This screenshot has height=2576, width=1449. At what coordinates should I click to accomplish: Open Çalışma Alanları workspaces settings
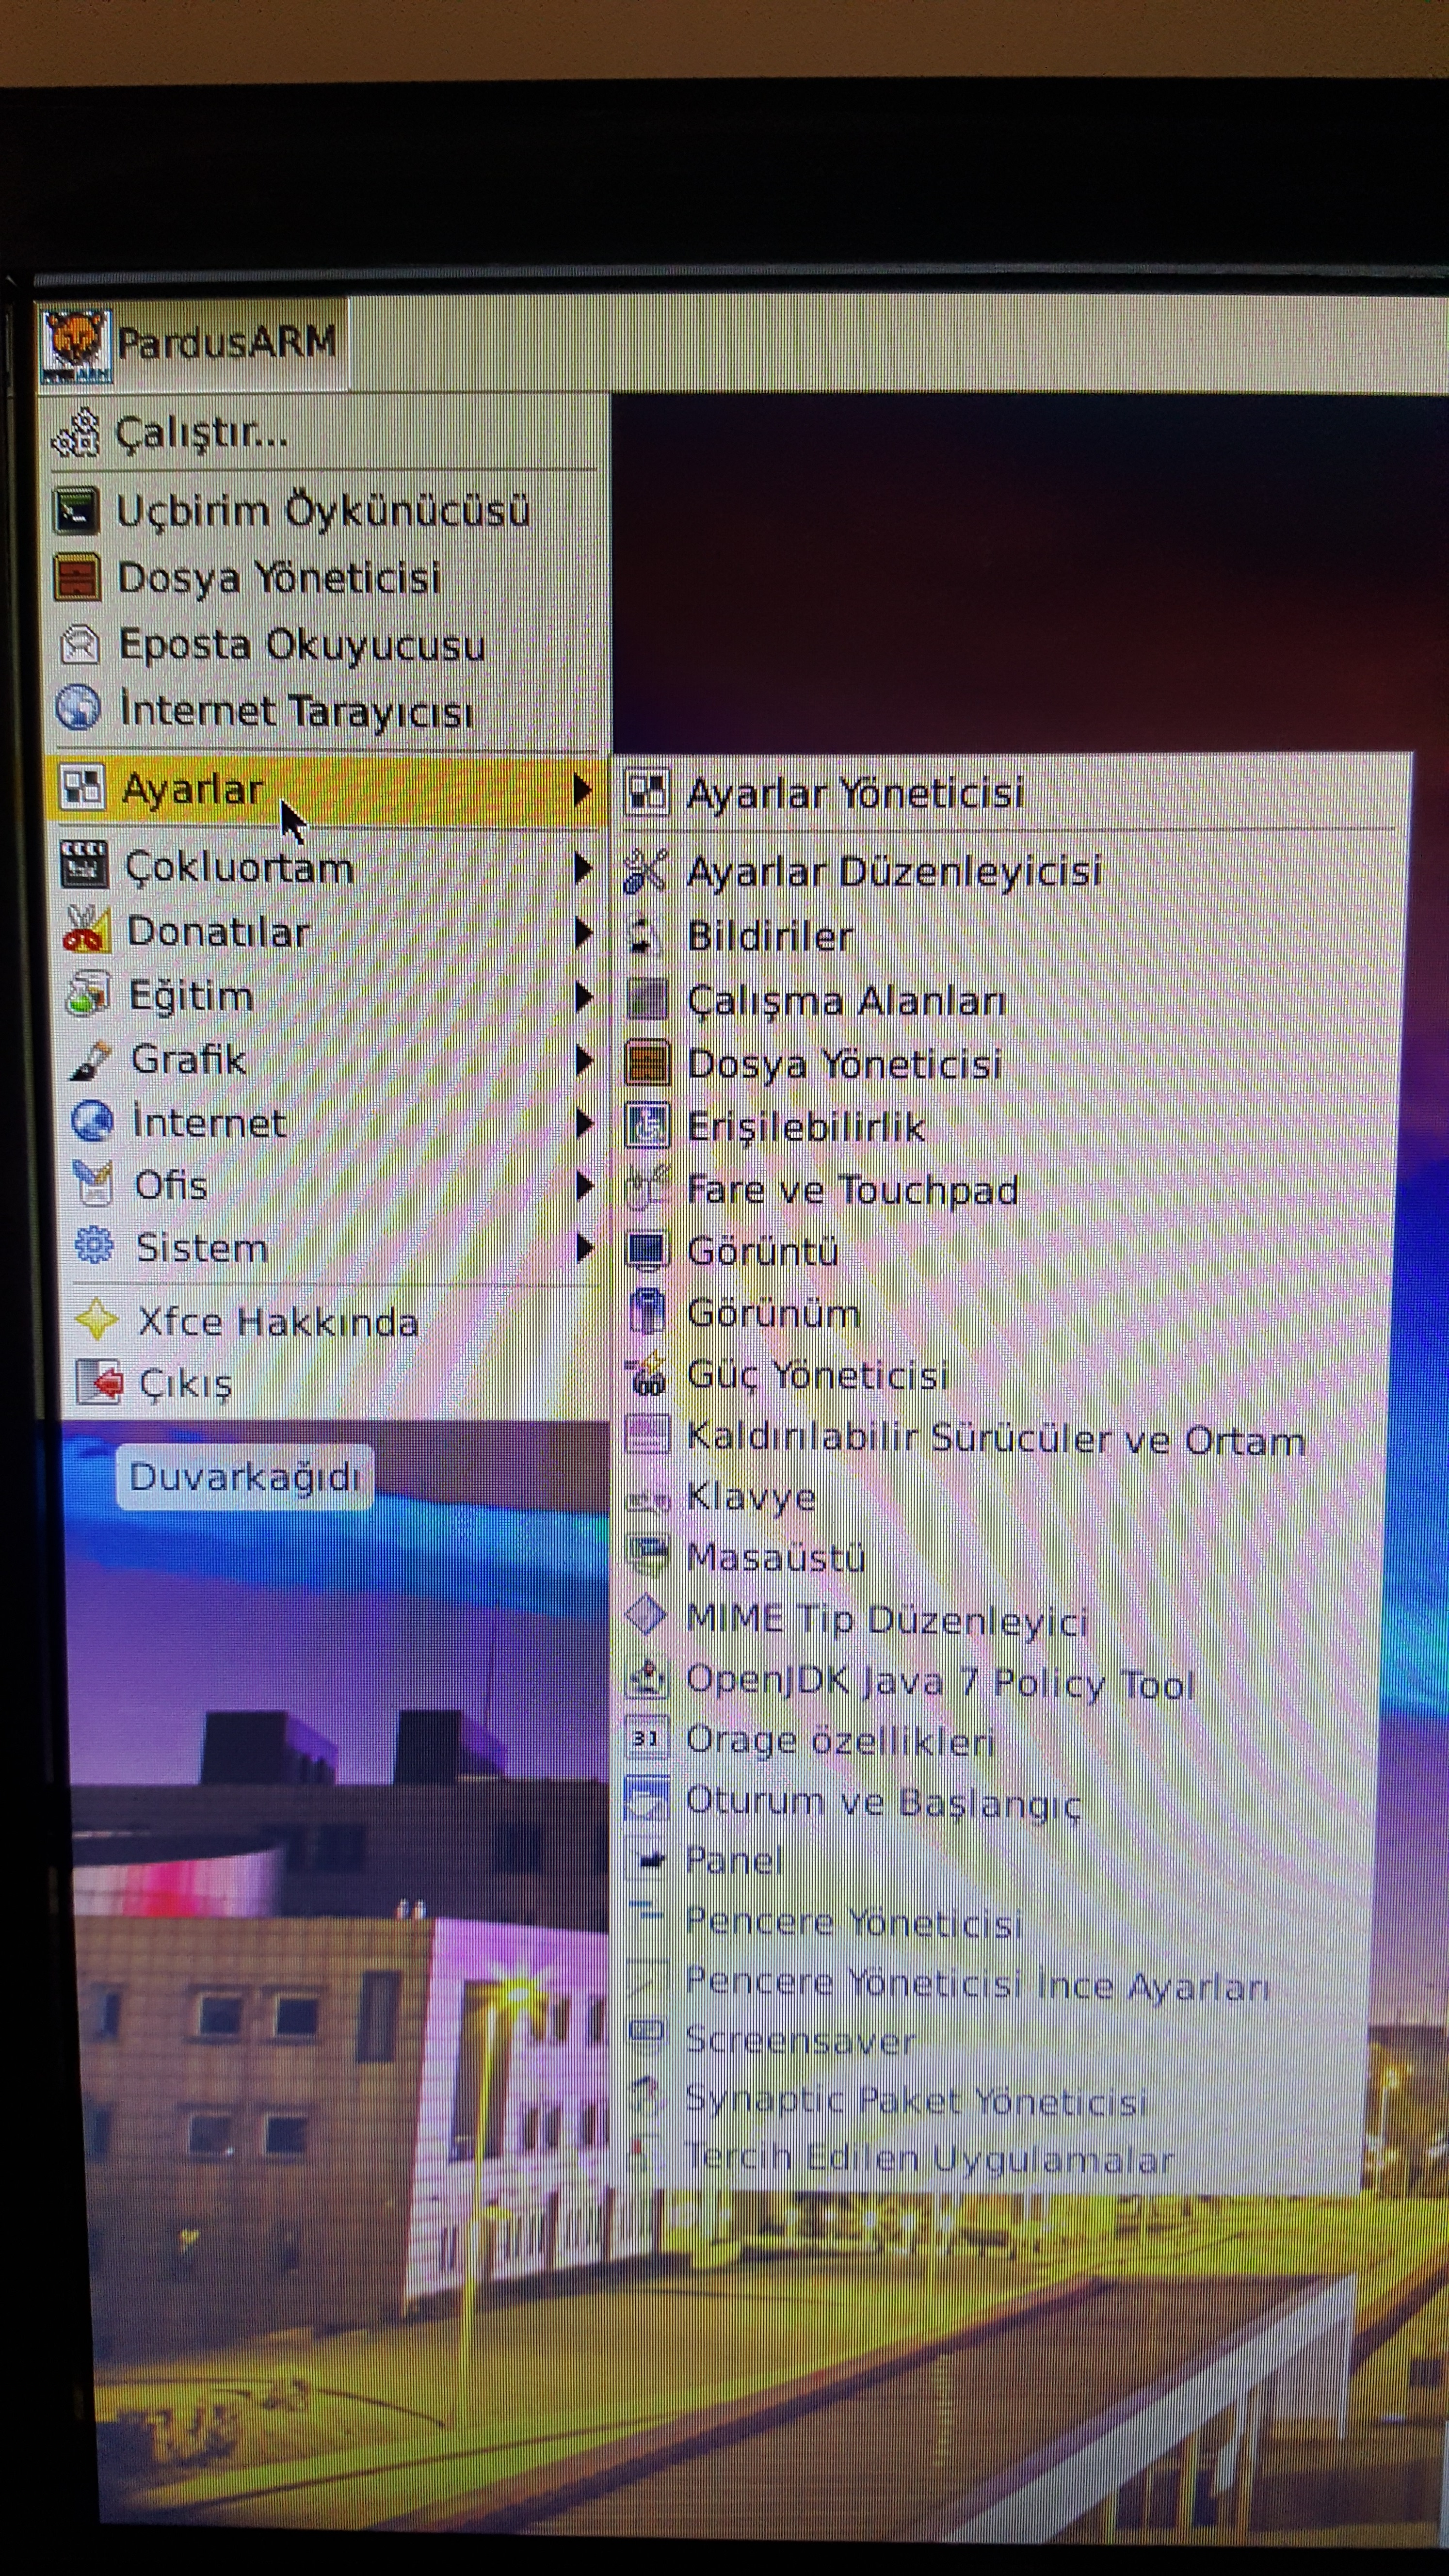[1010, 1001]
